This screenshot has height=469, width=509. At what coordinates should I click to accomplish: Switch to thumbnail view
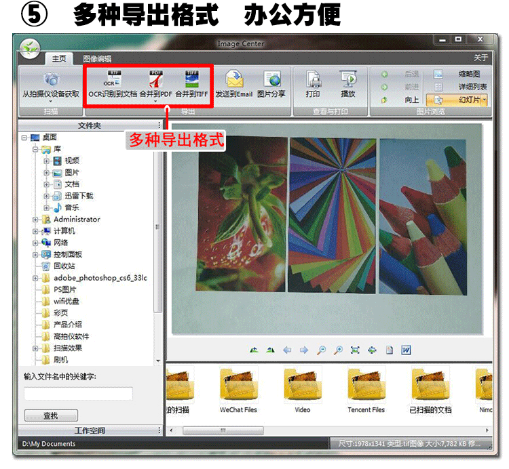pyautogui.click(x=457, y=75)
